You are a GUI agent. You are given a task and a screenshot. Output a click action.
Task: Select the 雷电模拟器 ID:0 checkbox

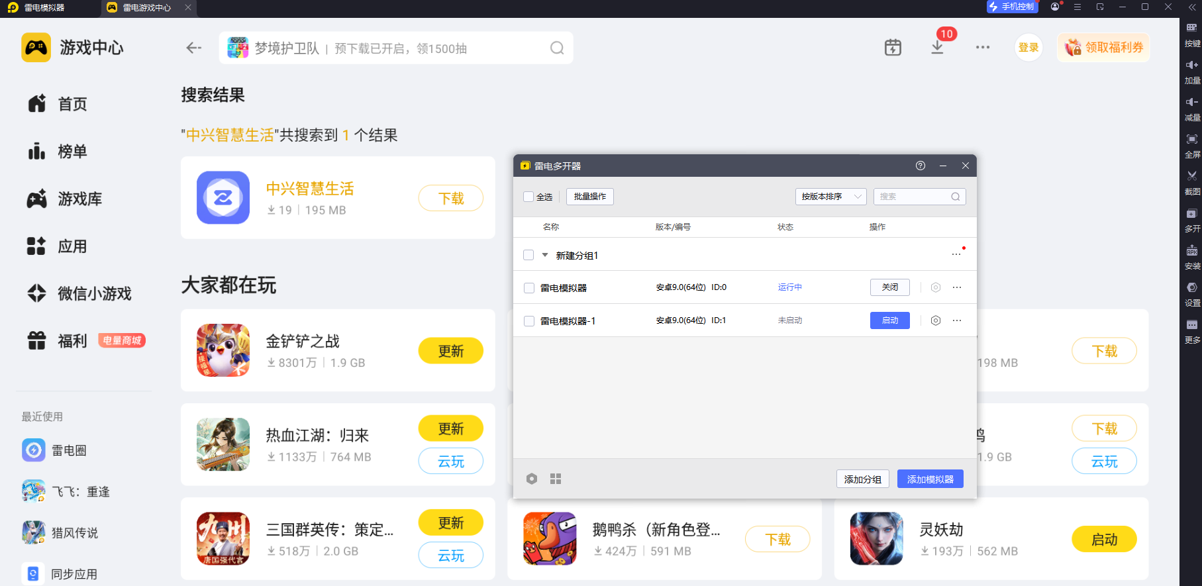coord(529,288)
